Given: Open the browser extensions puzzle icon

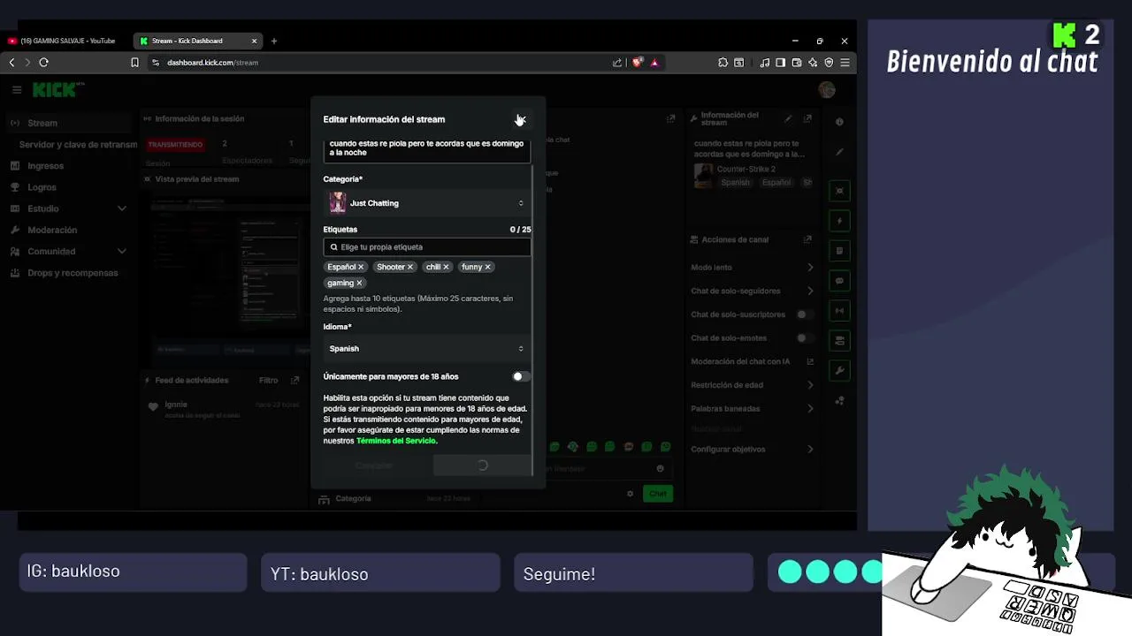Looking at the screenshot, I should pyautogui.click(x=723, y=63).
